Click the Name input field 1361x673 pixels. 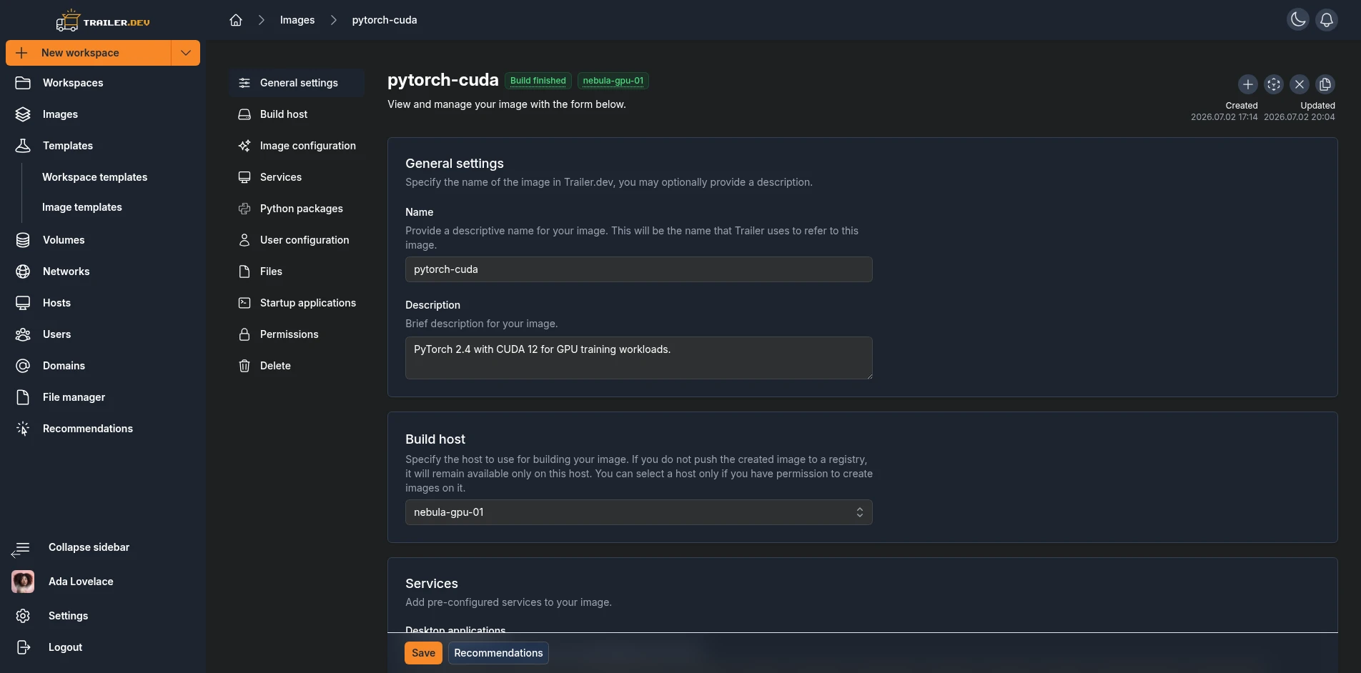point(639,269)
